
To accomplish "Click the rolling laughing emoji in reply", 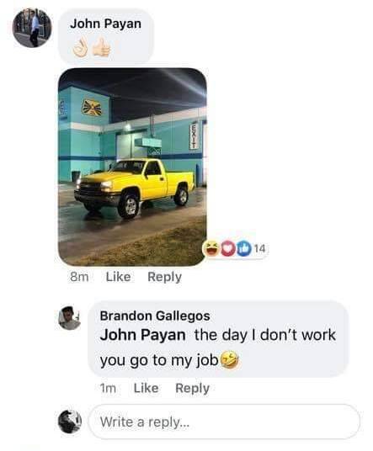I will point(229,360).
